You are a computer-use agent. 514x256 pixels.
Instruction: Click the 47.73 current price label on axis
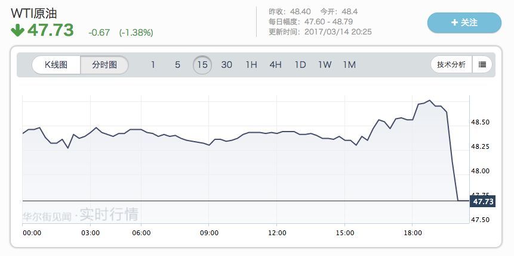pyautogui.click(x=482, y=202)
